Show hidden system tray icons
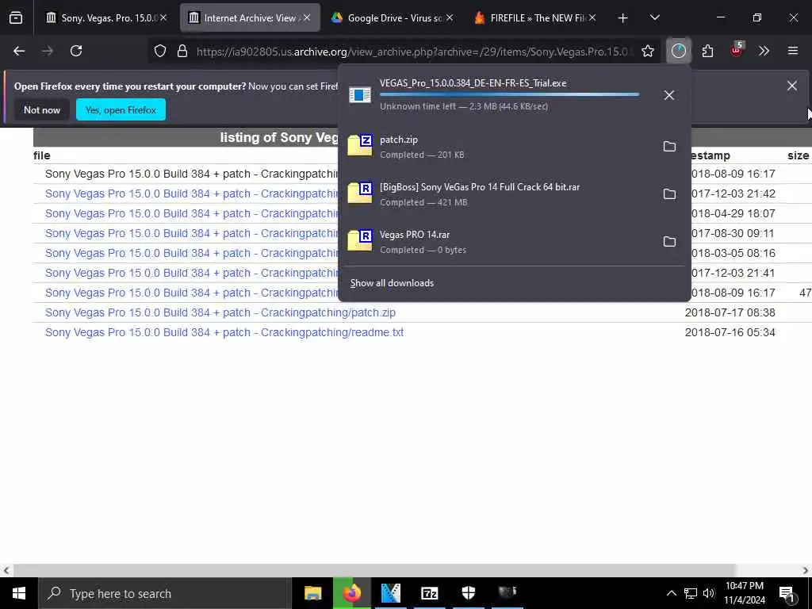 click(671, 593)
